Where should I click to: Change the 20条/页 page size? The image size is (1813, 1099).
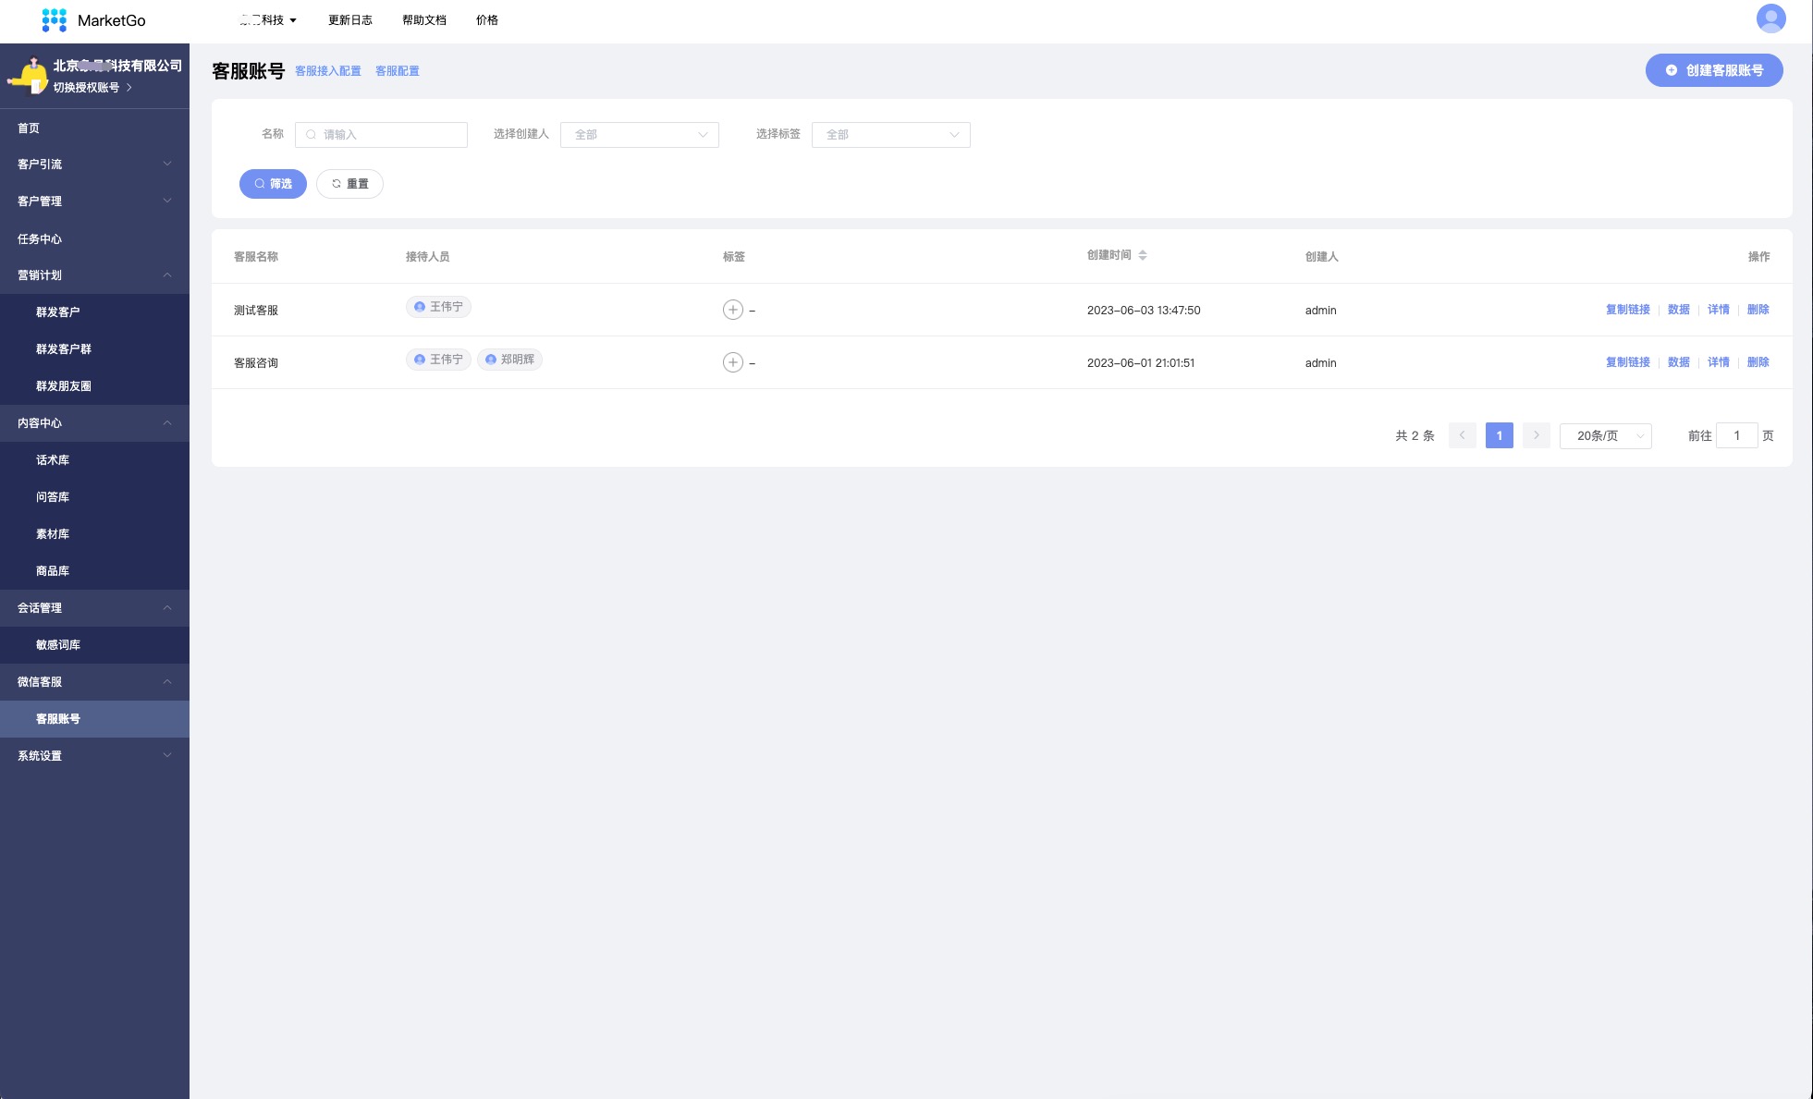click(1605, 435)
